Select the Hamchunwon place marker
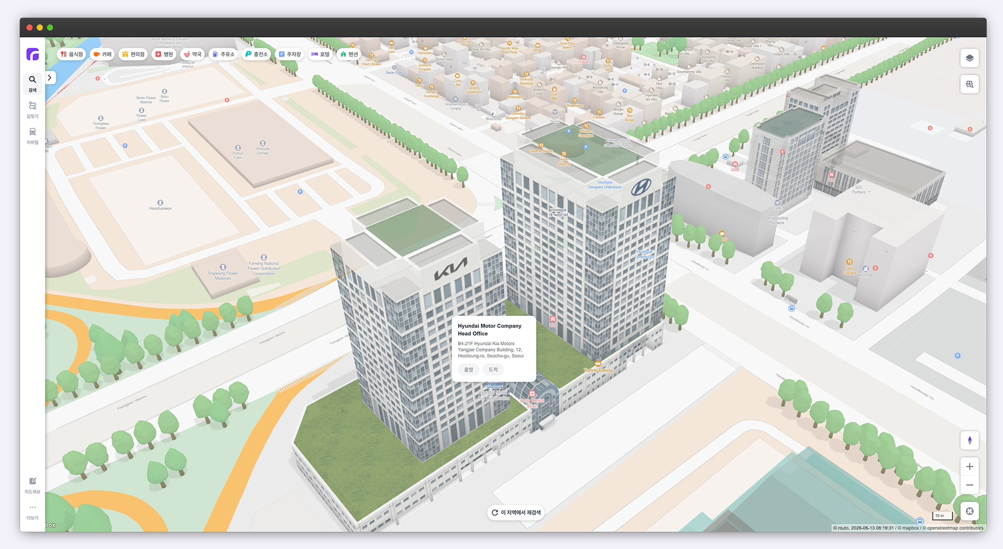This screenshot has height=549, width=1003. tap(160, 203)
